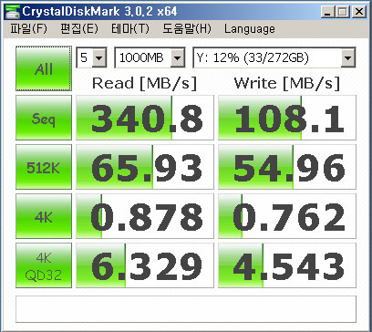Run all benchmarks with All button
The height and width of the screenshot is (332, 372).
click(44, 68)
